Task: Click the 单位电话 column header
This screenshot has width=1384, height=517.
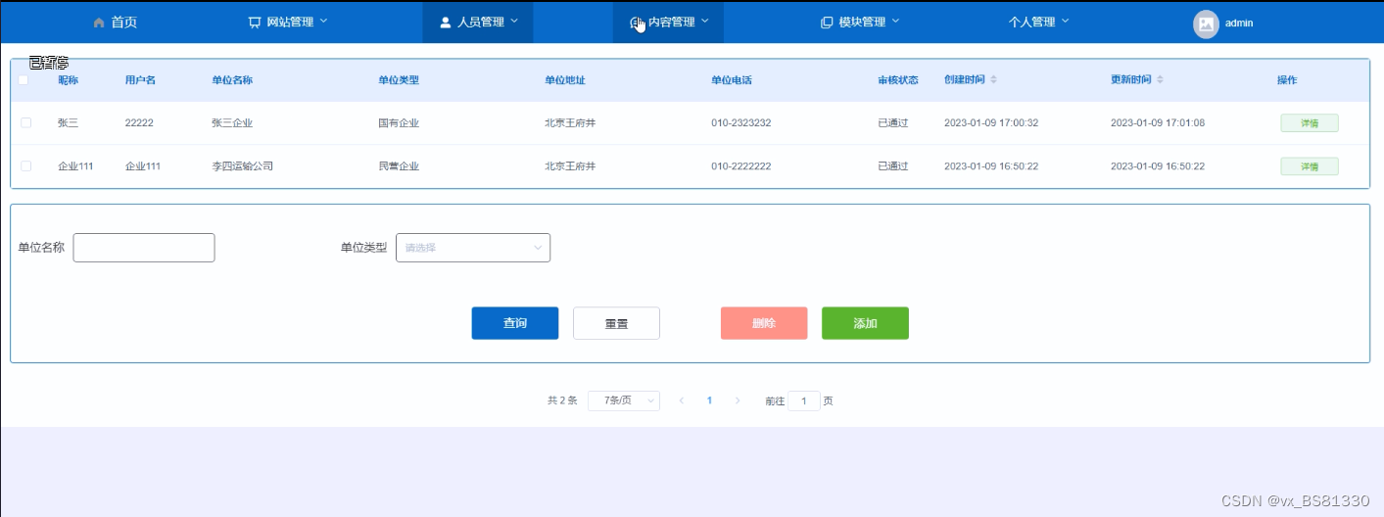Action: [732, 80]
